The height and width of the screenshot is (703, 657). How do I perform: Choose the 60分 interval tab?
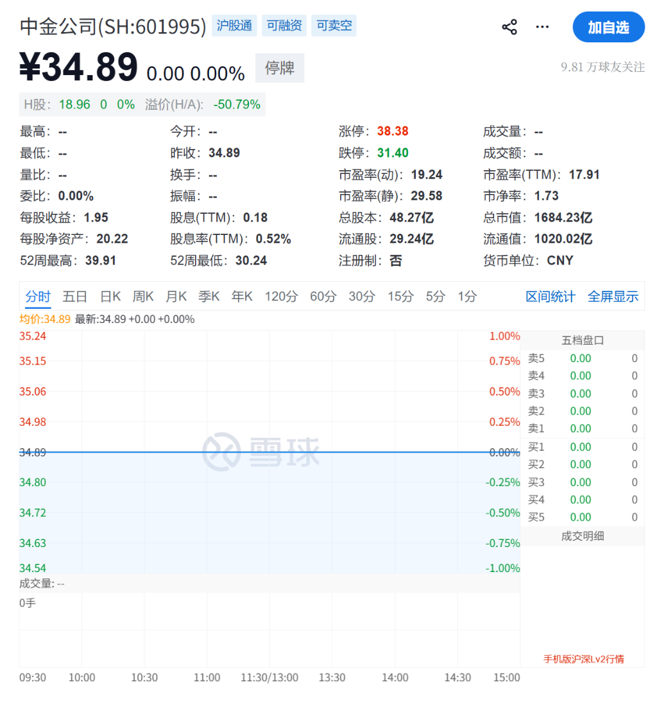(323, 297)
